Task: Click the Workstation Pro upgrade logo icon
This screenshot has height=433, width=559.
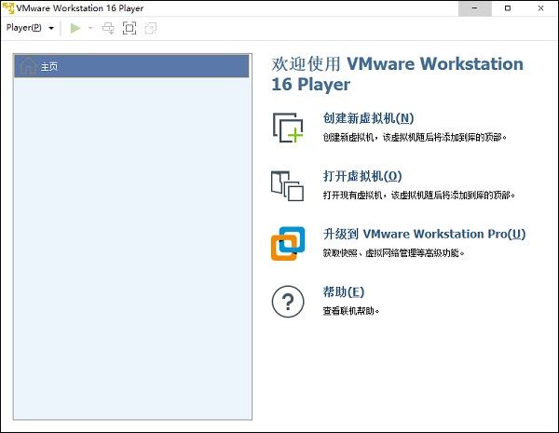Action: point(288,244)
